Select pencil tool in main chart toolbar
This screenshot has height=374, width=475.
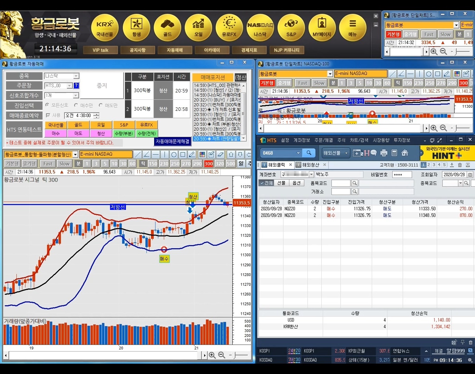click(192, 154)
